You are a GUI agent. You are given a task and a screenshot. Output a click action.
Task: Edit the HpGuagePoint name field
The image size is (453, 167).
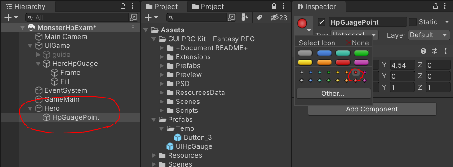(x=368, y=22)
